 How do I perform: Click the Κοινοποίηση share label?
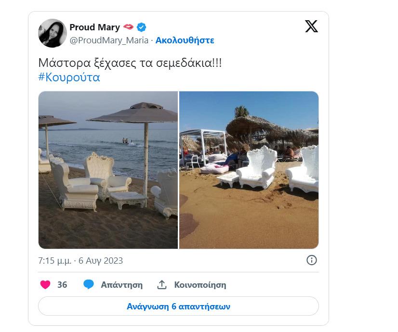pyautogui.click(x=200, y=285)
